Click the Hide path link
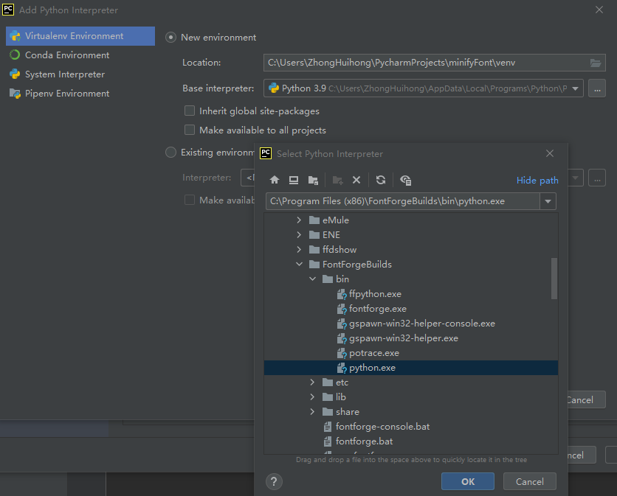 537,181
